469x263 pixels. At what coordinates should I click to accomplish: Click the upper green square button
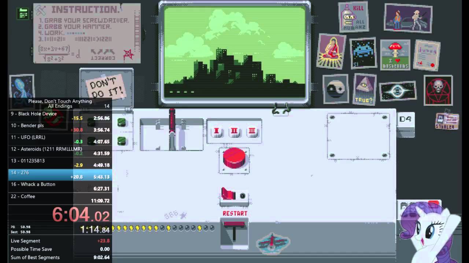[122, 122]
